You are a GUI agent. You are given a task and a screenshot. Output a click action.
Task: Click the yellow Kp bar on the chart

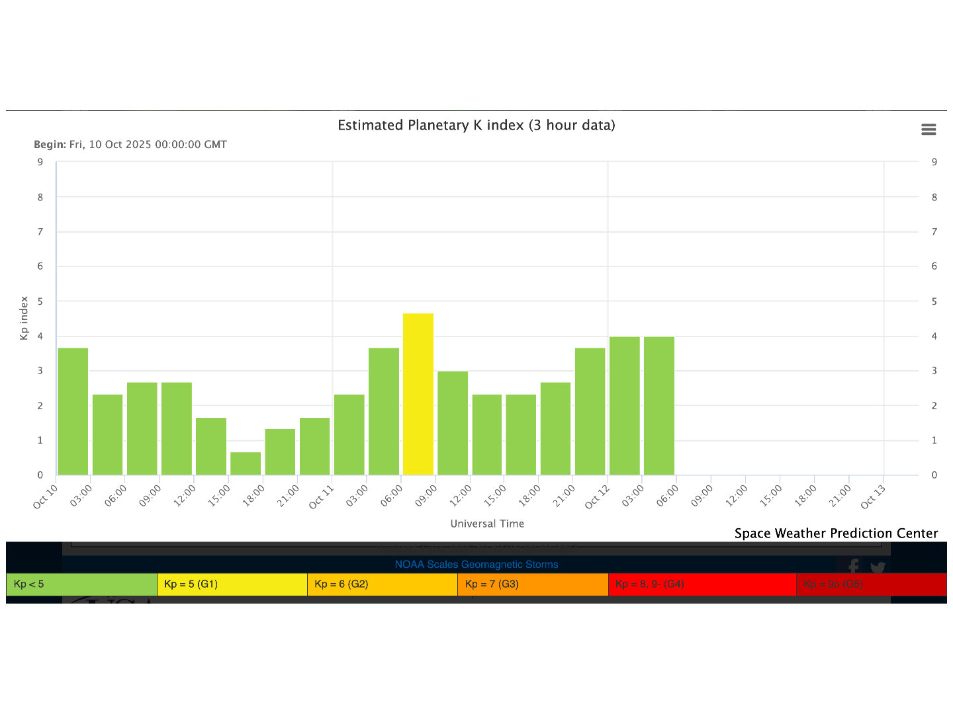pyautogui.click(x=418, y=394)
